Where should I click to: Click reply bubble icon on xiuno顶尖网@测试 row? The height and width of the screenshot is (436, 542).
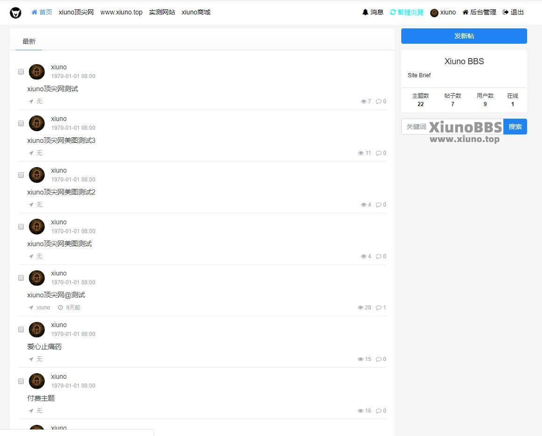(378, 308)
